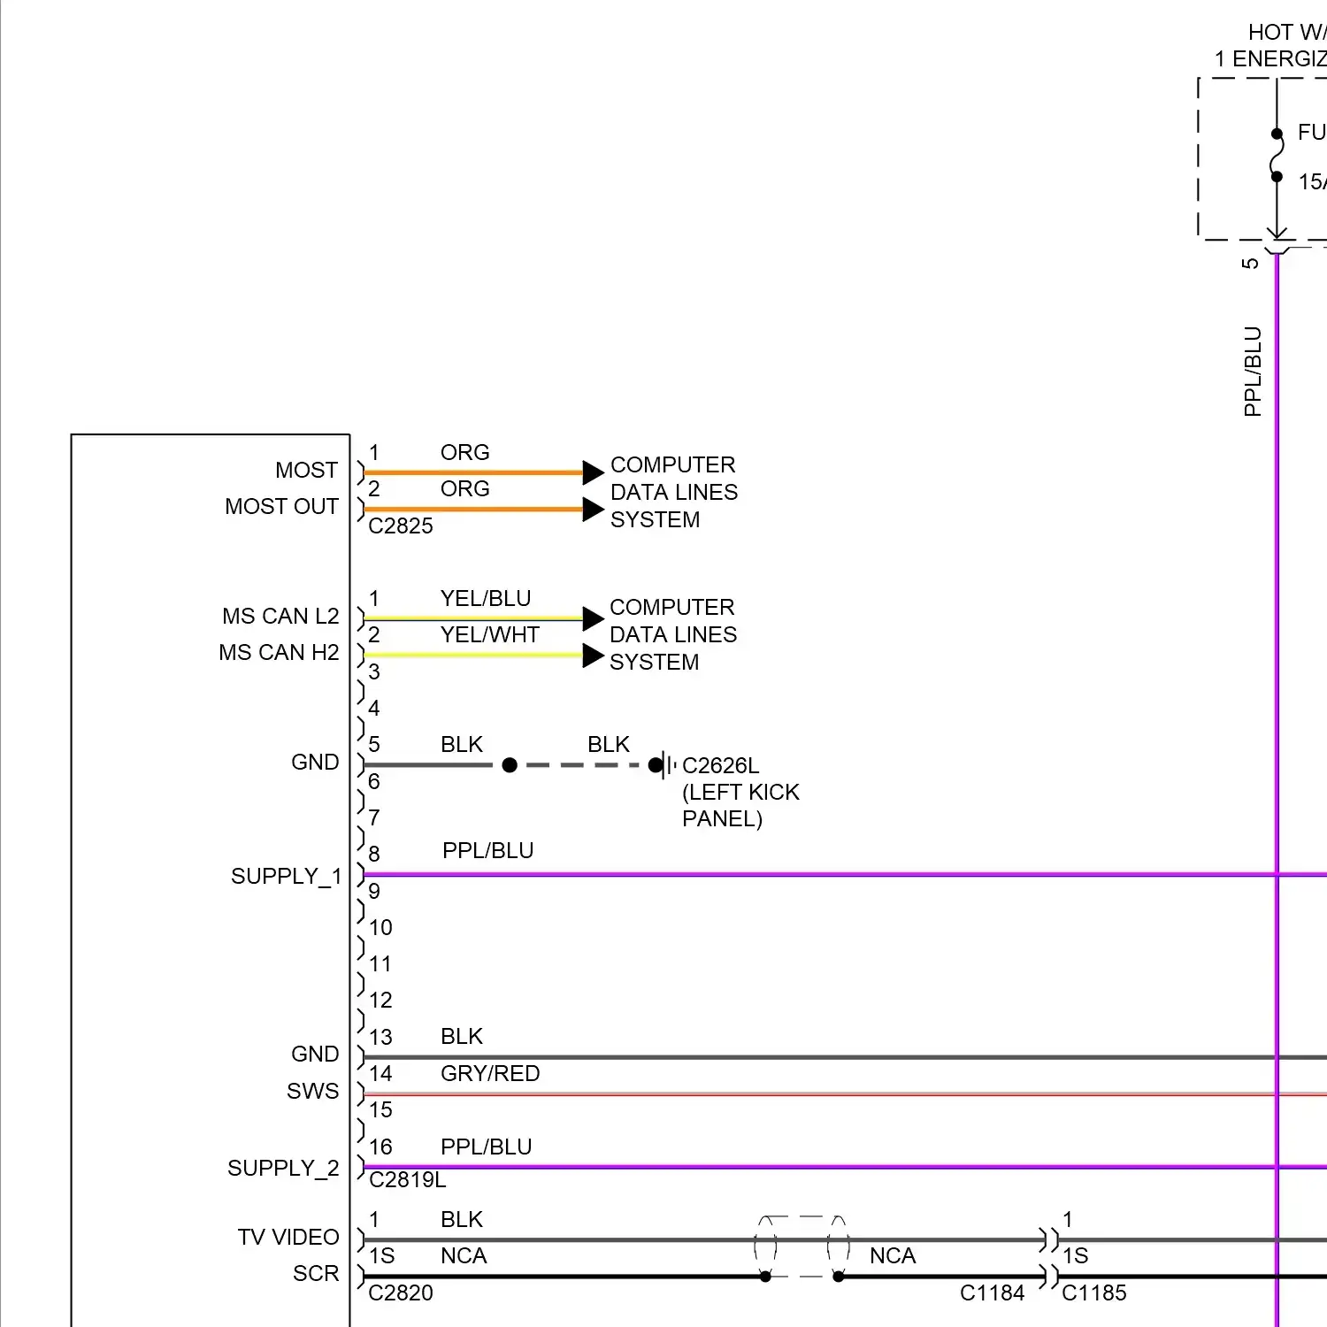The image size is (1327, 1327).
Task: Select the SUPPLY_2 pin label
Action: coord(283,1168)
